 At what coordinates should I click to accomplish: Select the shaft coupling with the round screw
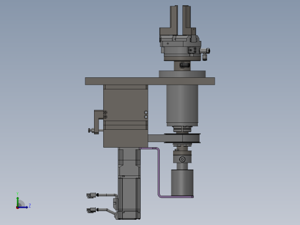click(182, 157)
